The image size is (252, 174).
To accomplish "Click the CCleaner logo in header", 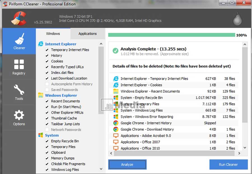I will 18,18.
